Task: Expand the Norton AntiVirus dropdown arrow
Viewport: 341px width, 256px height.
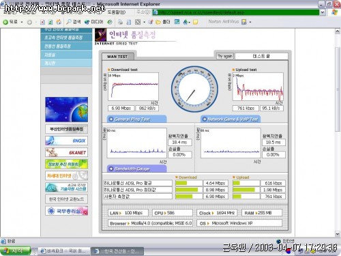Action: pyautogui.click(x=250, y=22)
